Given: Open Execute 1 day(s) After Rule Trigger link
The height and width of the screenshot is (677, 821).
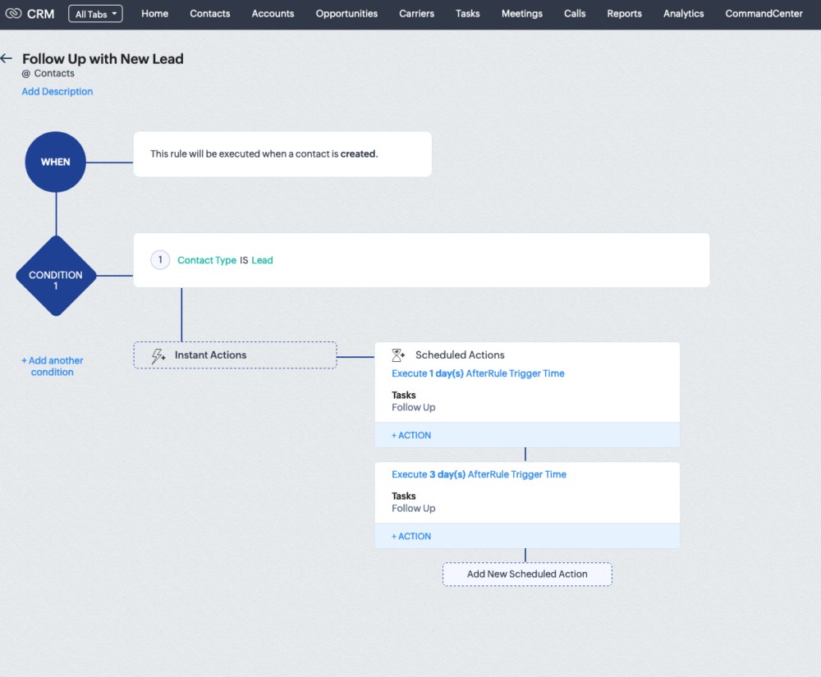Looking at the screenshot, I should click(478, 373).
